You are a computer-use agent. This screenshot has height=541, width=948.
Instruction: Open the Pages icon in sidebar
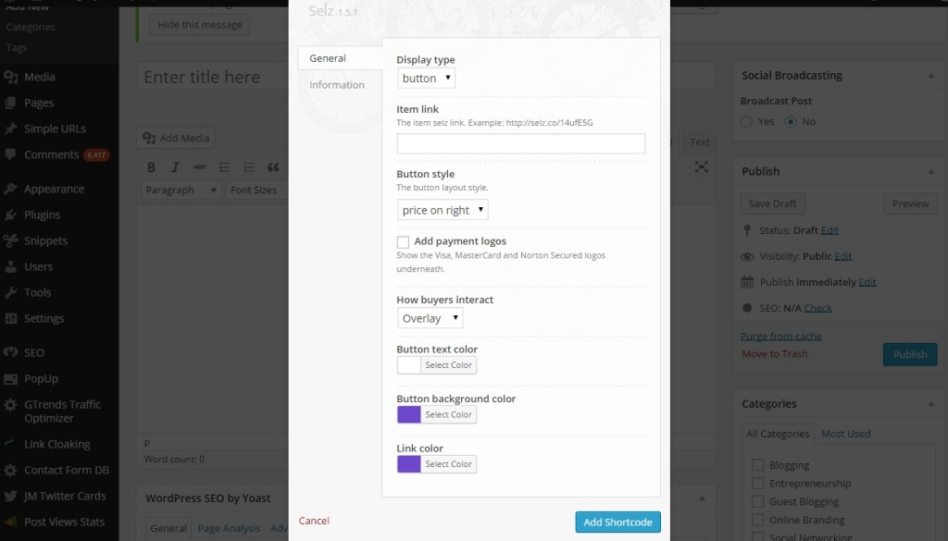click(x=10, y=103)
